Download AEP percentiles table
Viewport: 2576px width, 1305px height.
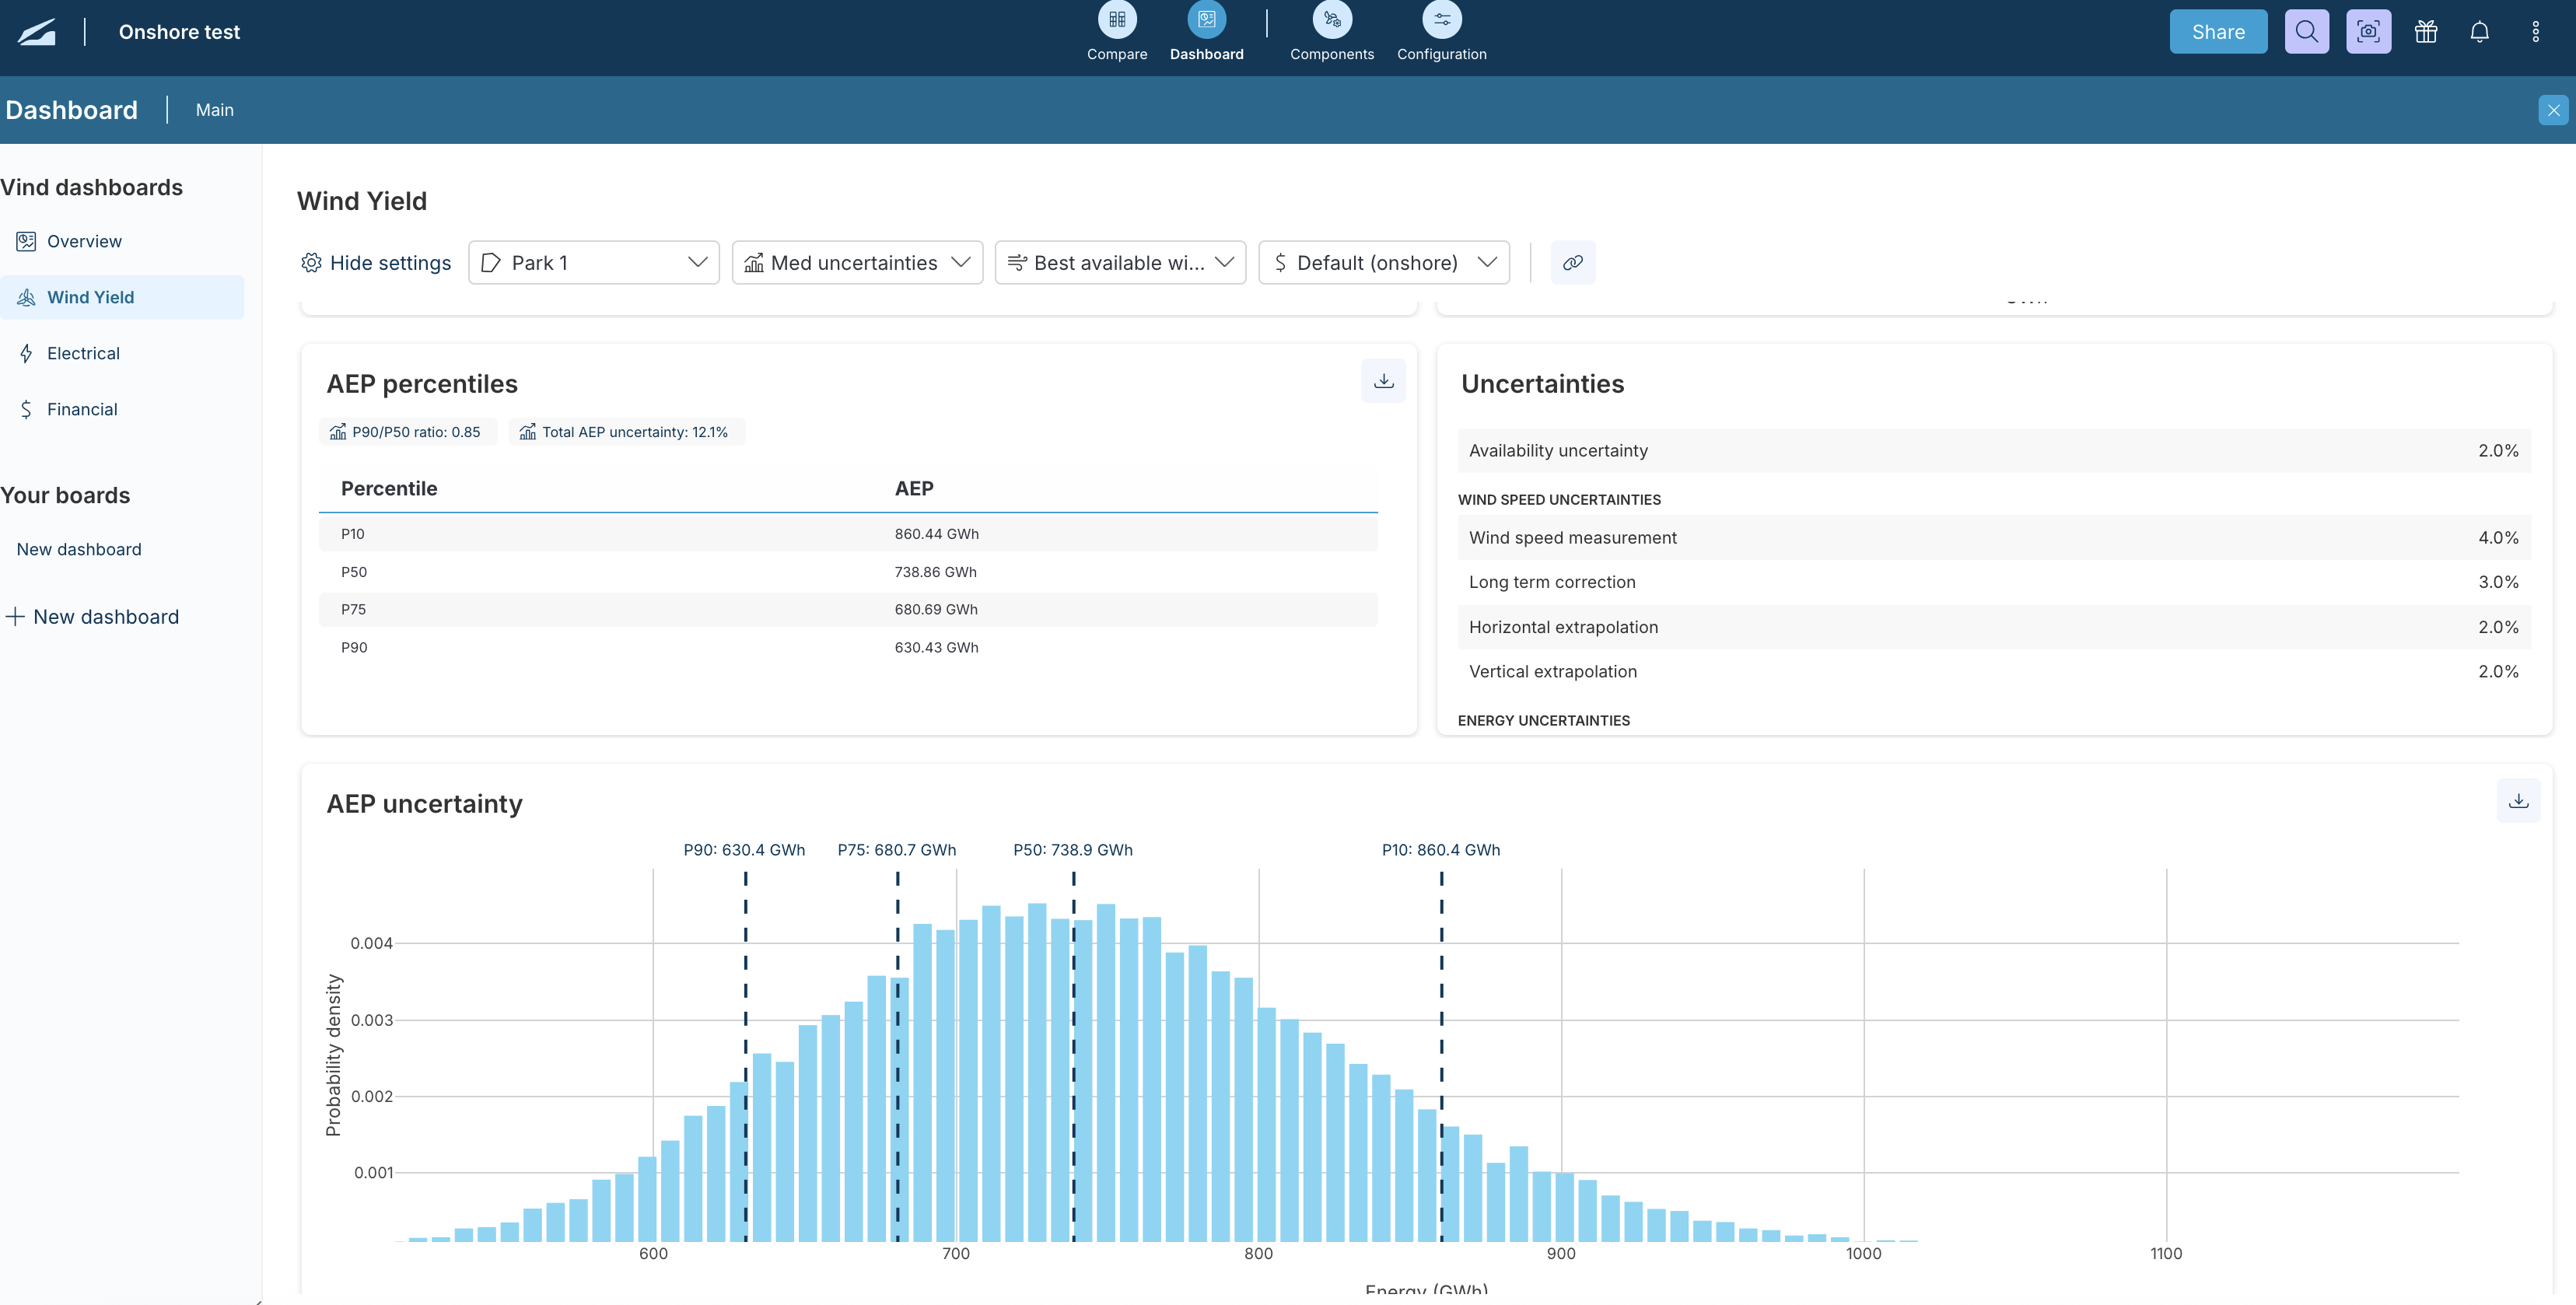pyautogui.click(x=1383, y=381)
